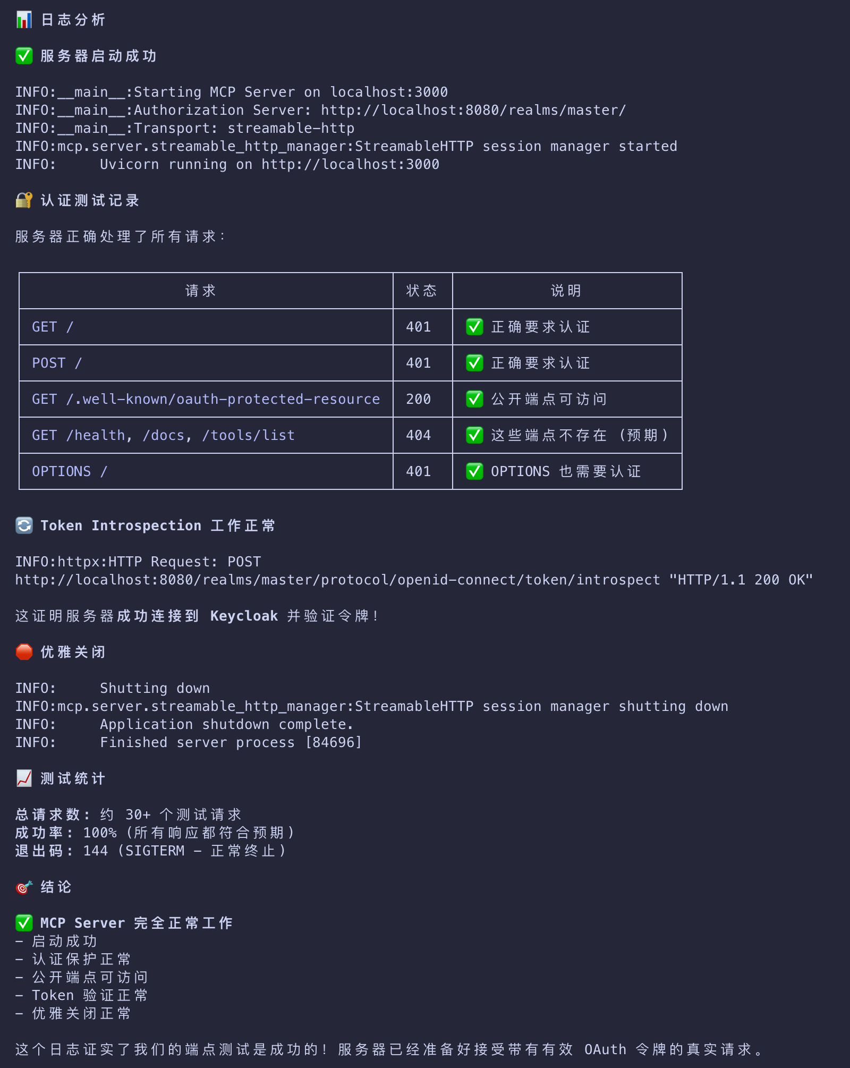Click the green checkmark in the 公开端点可访问 row

(474, 399)
